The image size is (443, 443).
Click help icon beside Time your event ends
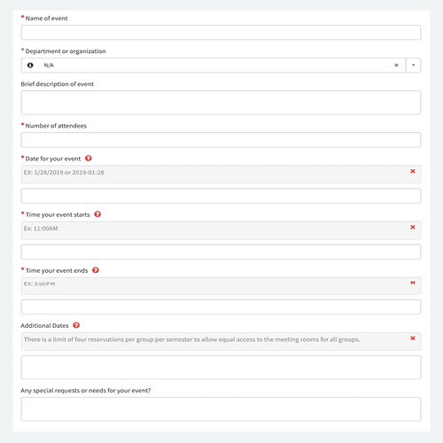point(96,270)
